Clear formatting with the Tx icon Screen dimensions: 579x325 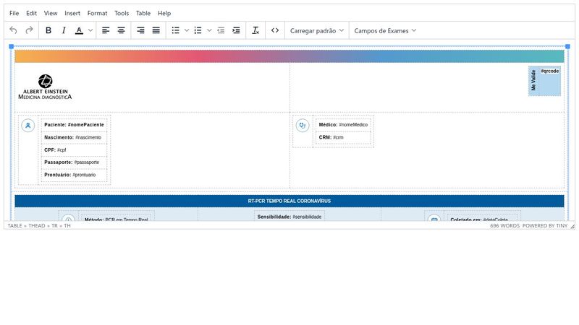255,30
